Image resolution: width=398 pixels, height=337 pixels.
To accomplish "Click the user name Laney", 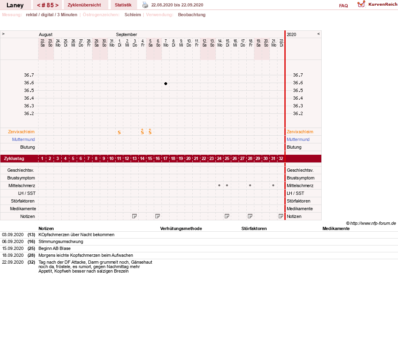I will coord(15,5).
